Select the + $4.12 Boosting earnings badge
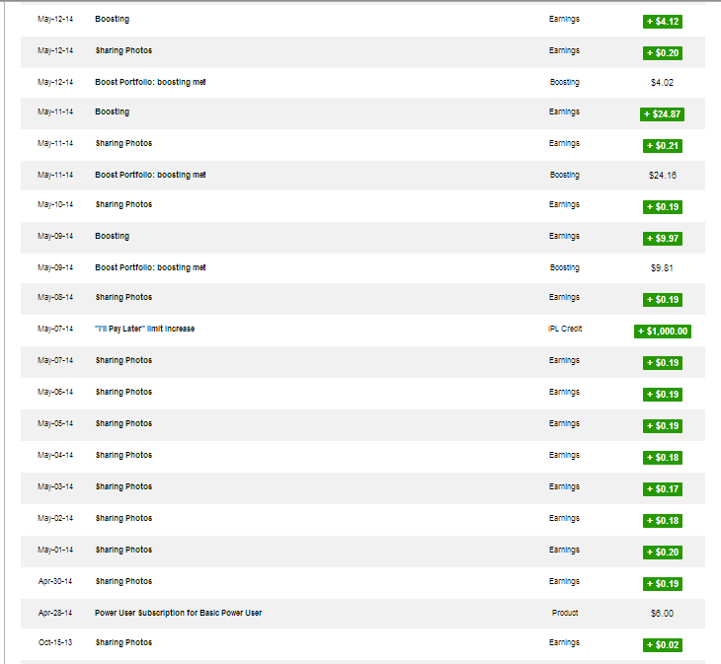The height and width of the screenshot is (664, 721). tap(662, 21)
